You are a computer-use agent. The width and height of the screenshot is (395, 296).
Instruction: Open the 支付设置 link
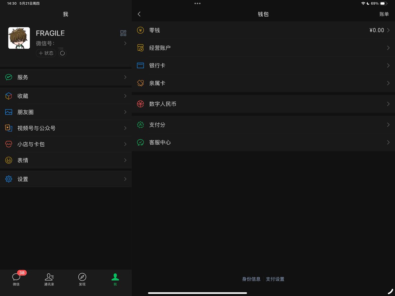(x=275, y=279)
